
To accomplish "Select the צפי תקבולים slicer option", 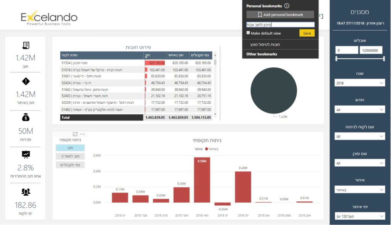I will 70,165.
